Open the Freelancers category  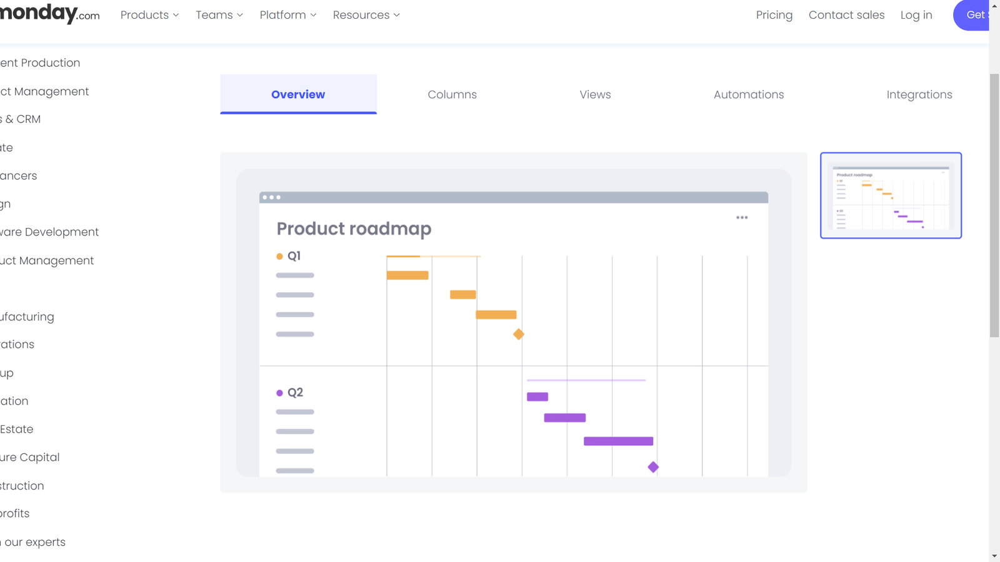(19, 175)
